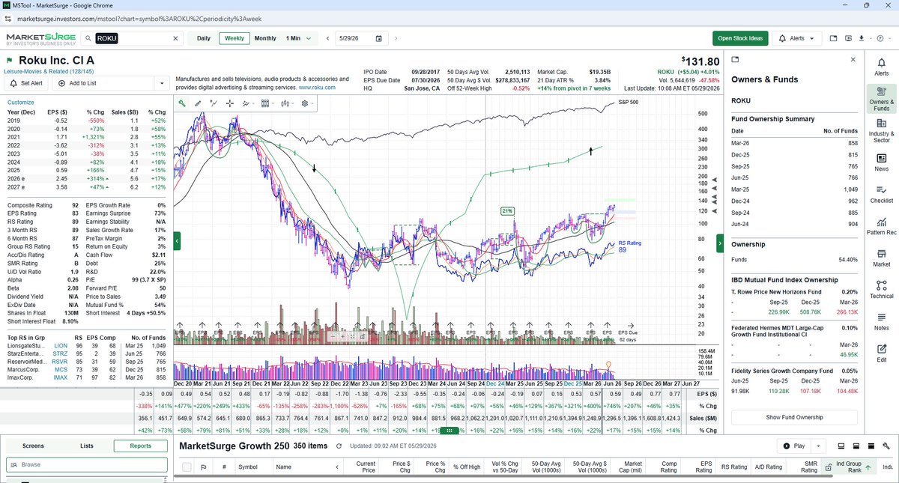Open the top bar Alerts dropdown
This screenshot has height=483, width=899.
pyautogui.click(x=796, y=38)
